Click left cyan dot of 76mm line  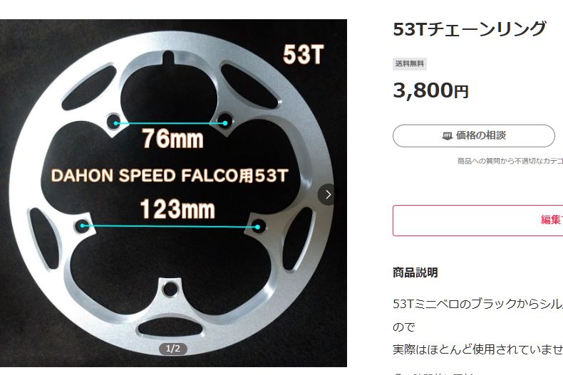pos(115,123)
